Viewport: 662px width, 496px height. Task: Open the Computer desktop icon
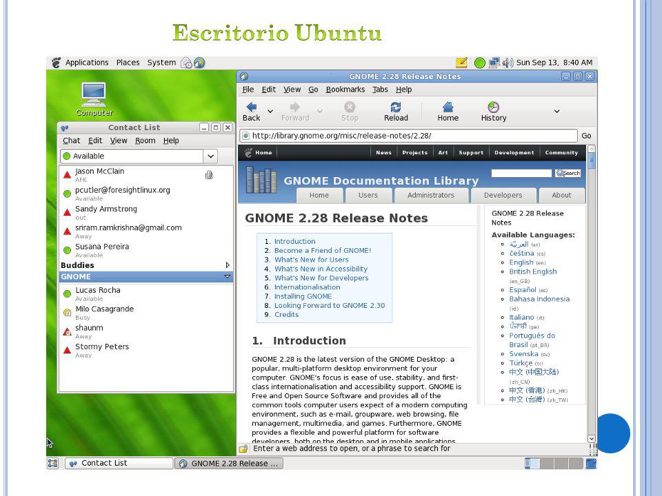point(94,99)
